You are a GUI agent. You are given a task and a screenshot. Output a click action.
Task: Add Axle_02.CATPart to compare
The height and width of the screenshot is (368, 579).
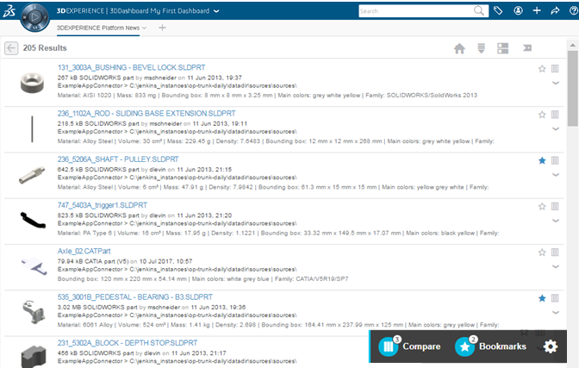coord(555,253)
